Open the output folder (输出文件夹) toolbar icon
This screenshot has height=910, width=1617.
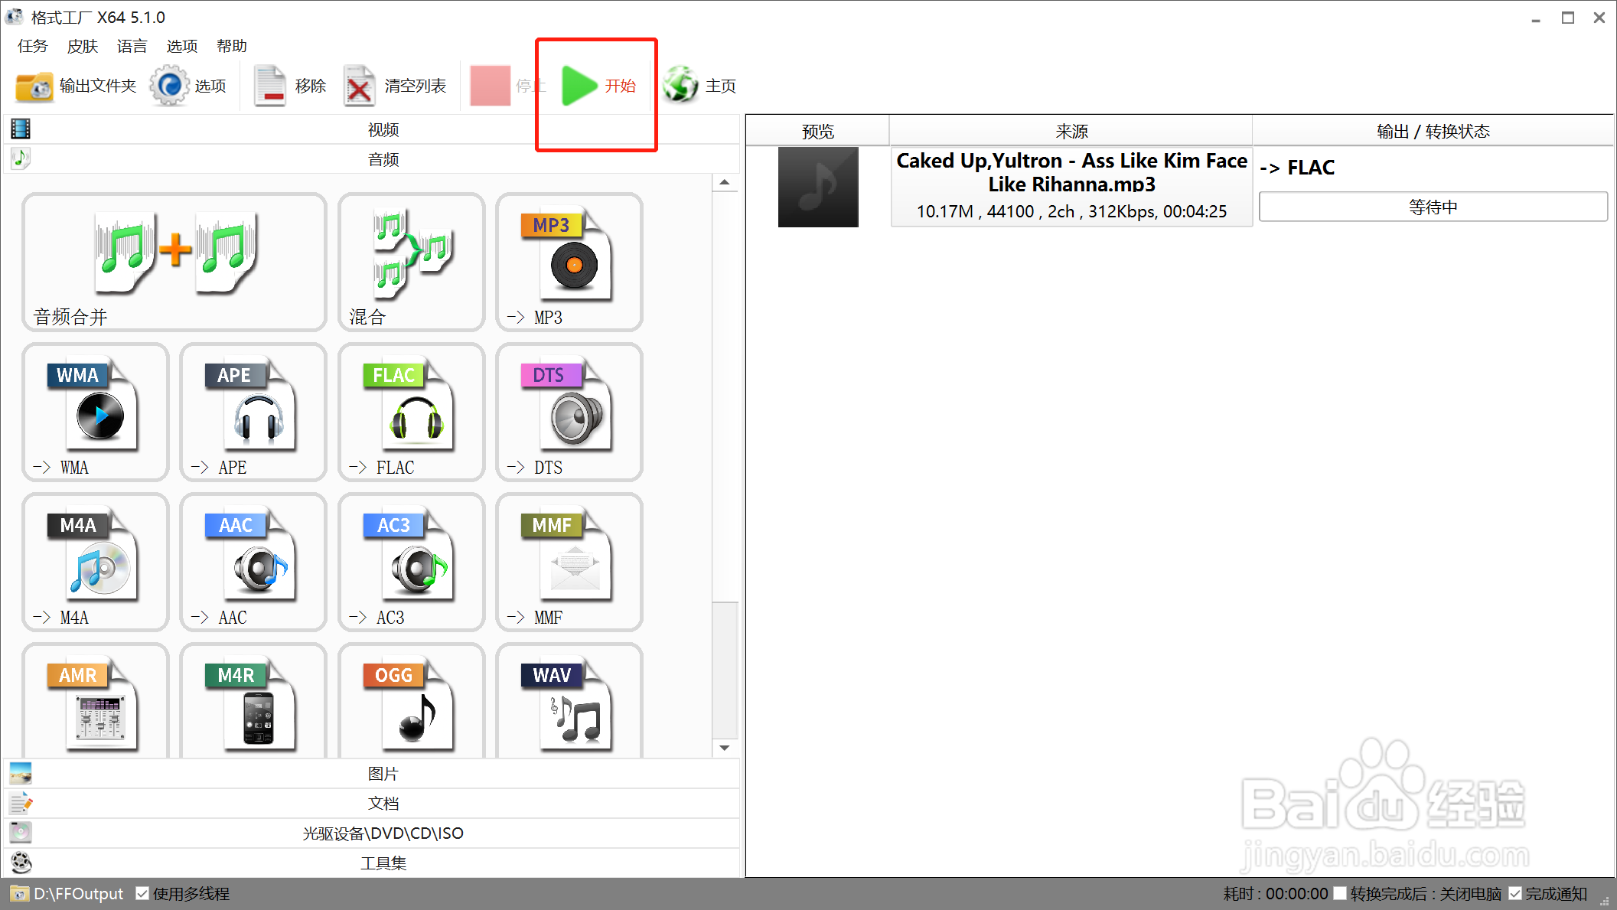(x=34, y=86)
